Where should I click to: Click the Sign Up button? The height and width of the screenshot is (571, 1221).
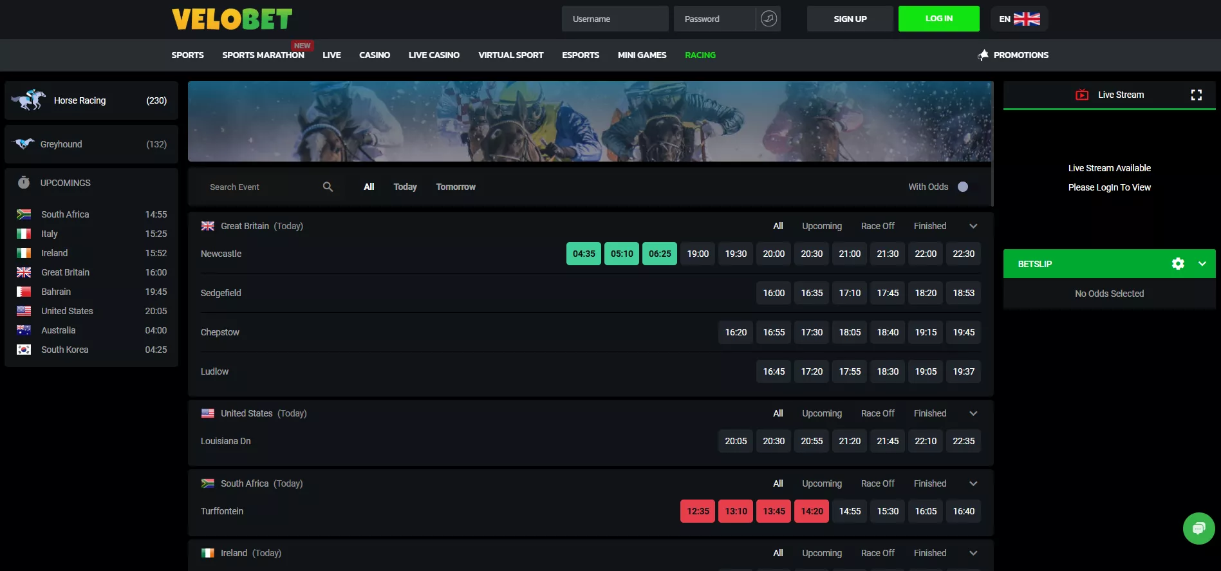click(x=850, y=19)
